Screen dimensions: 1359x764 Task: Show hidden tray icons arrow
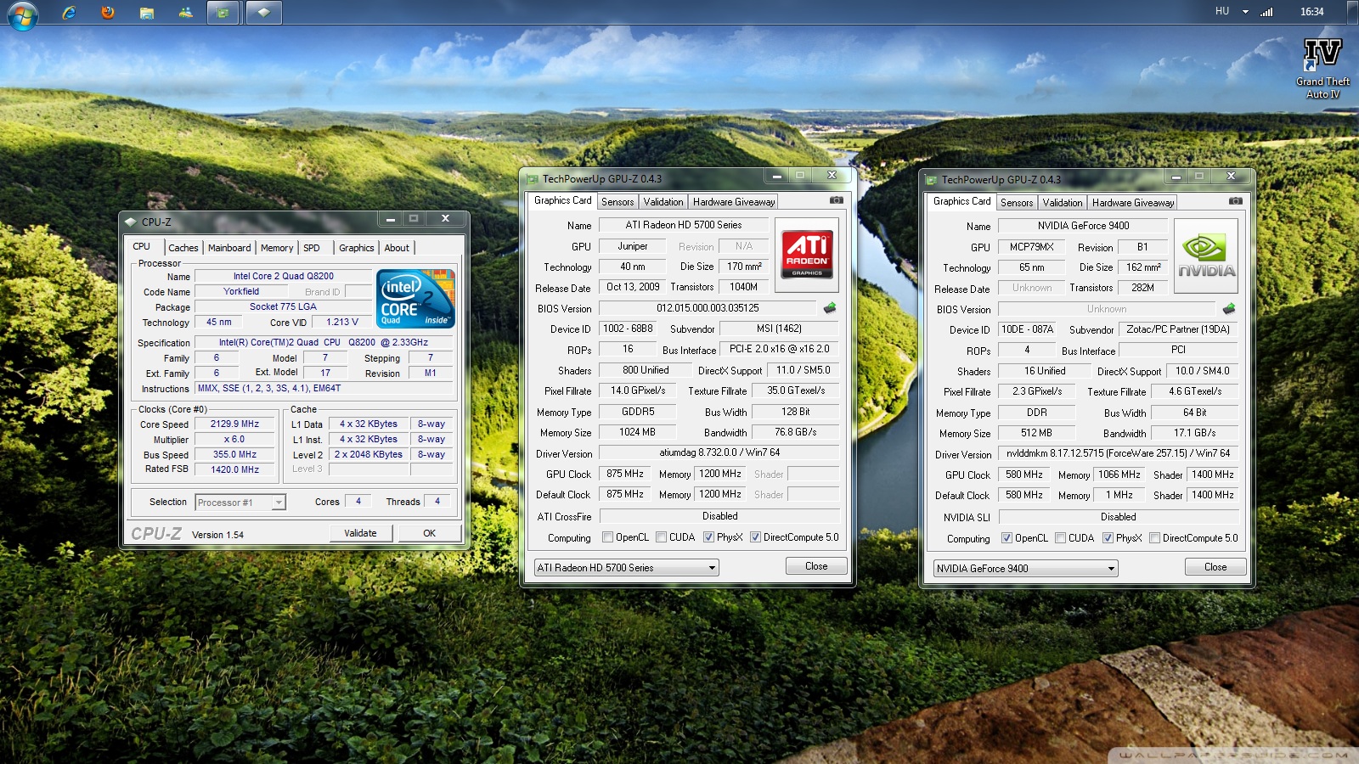pos(1245,12)
